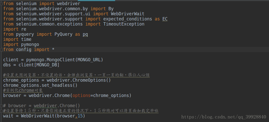The height and width of the screenshot is (122, 269).
Task: Click fold-end marker beside 'from config import *'
Action: pyautogui.click(x=1, y=50)
